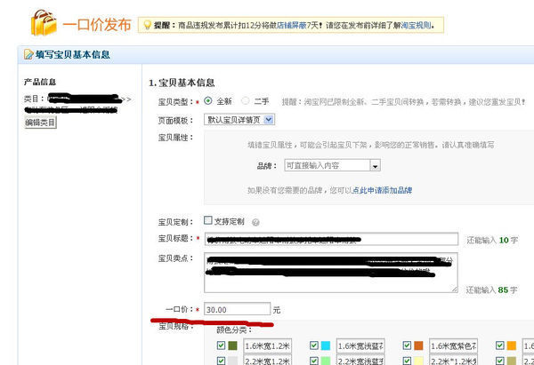Click the 1. 宝贝基本信息 section heading
Image resolution: width=534 pixels, height=365 pixels.
(182, 83)
